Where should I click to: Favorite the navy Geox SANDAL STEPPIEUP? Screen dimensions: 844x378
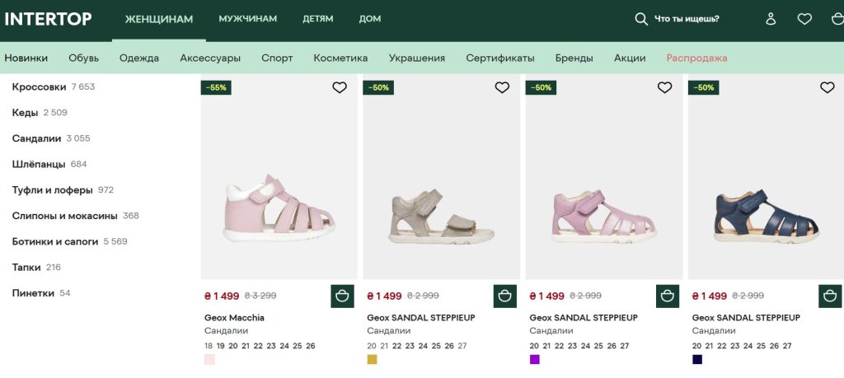pos(827,87)
